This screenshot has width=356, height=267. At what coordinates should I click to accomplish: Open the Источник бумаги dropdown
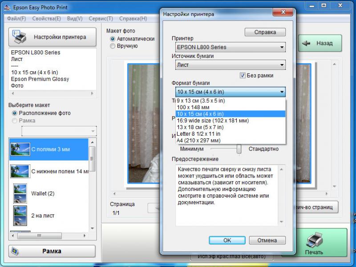coord(231,65)
